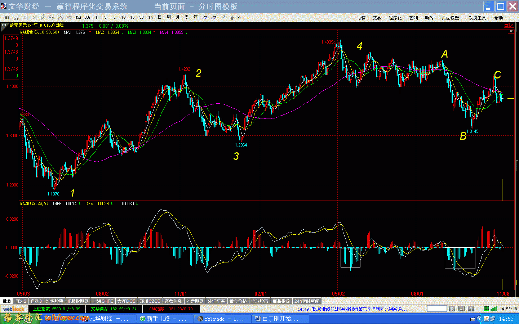Open the 系统工具 menu
The height and width of the screenshot is (324, 519).
(477, 18)
